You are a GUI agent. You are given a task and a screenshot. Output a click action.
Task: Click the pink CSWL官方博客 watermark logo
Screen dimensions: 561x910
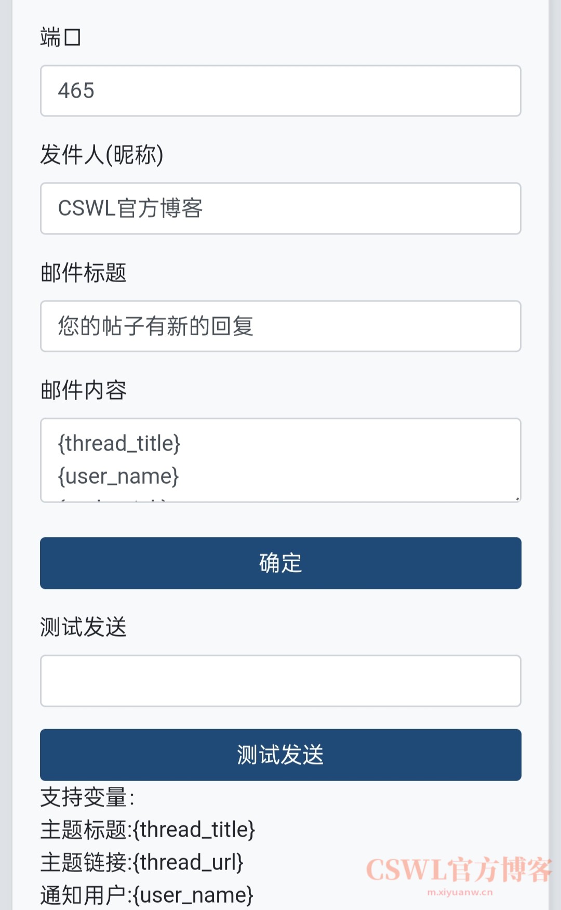[459, 870]
